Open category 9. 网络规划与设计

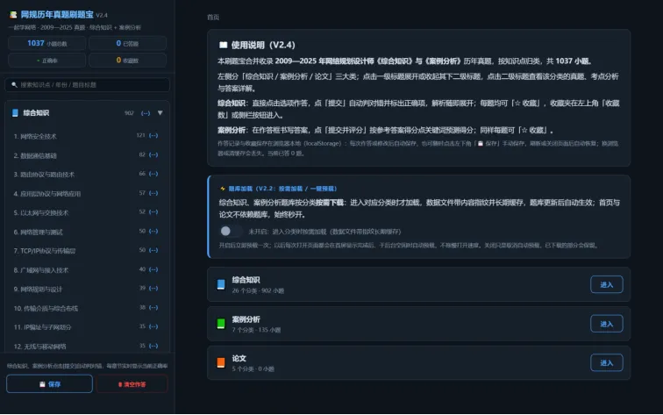[x=88, y=290]
